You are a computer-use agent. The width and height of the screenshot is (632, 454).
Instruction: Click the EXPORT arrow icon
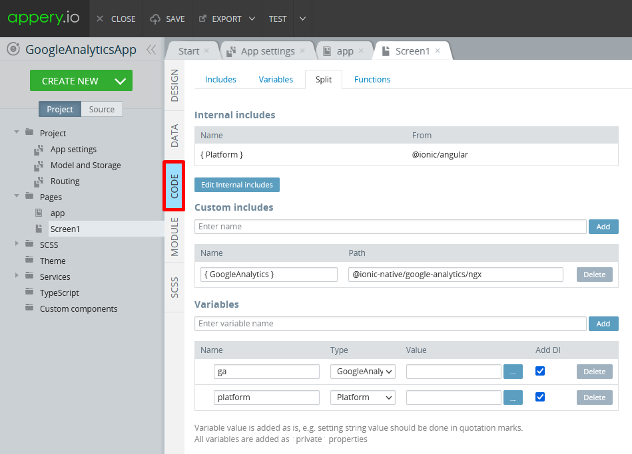(202, 19)
